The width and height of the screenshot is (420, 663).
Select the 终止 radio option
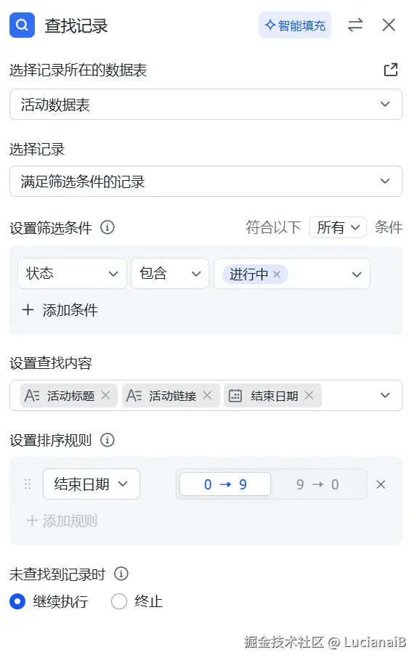click(119, 601)
